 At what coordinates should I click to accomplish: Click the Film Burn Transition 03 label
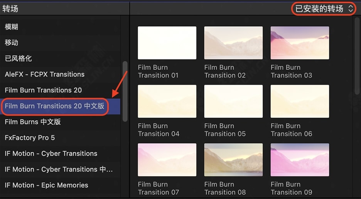291,71
